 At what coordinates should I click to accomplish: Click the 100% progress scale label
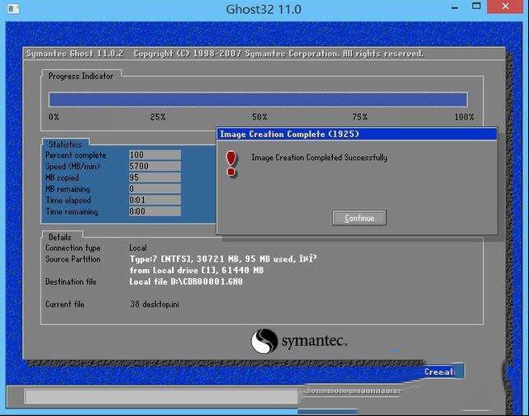465,117
